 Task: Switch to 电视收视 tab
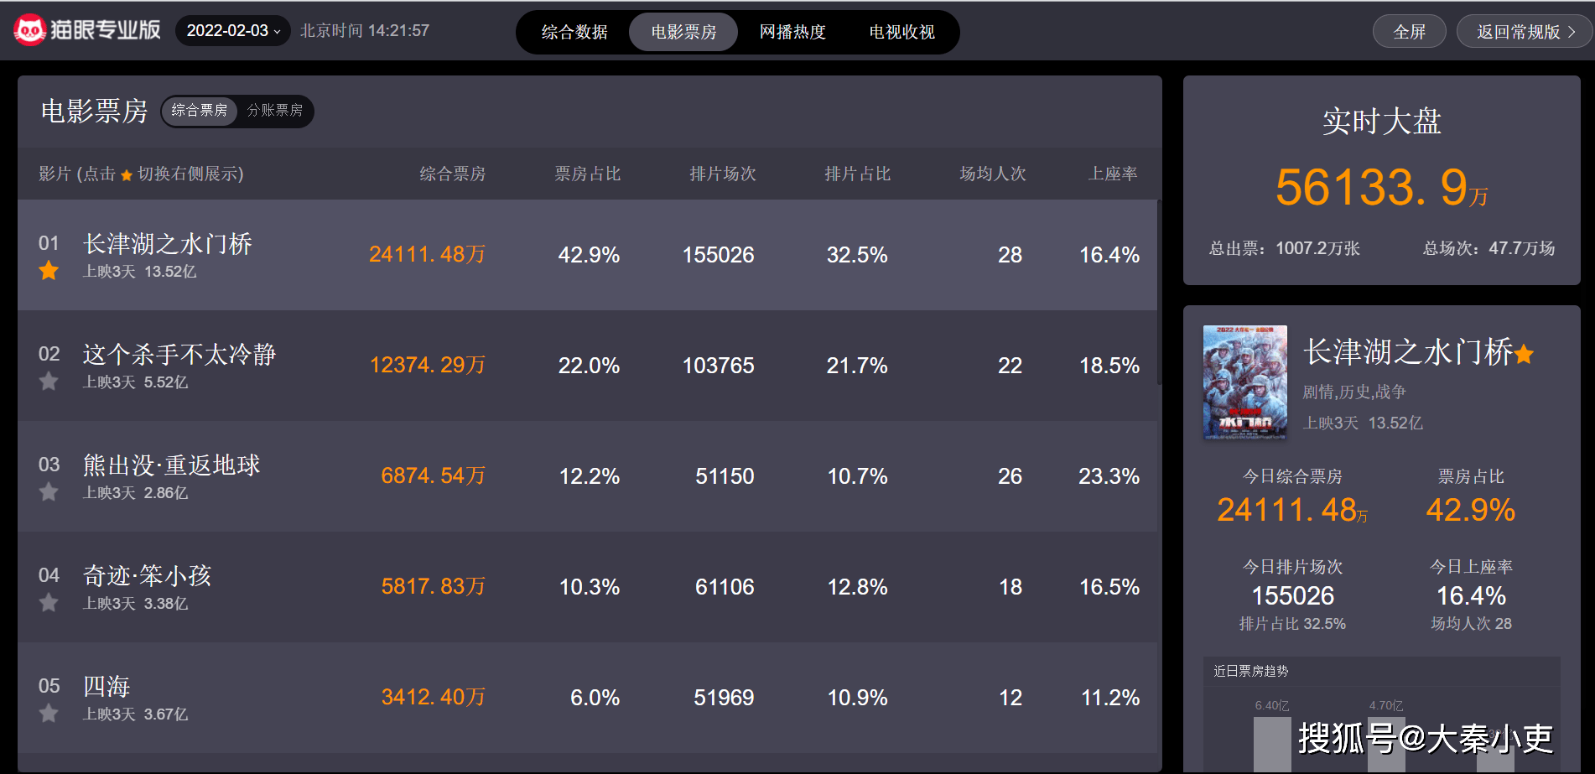pyautogui.click(x=901, y=32)
